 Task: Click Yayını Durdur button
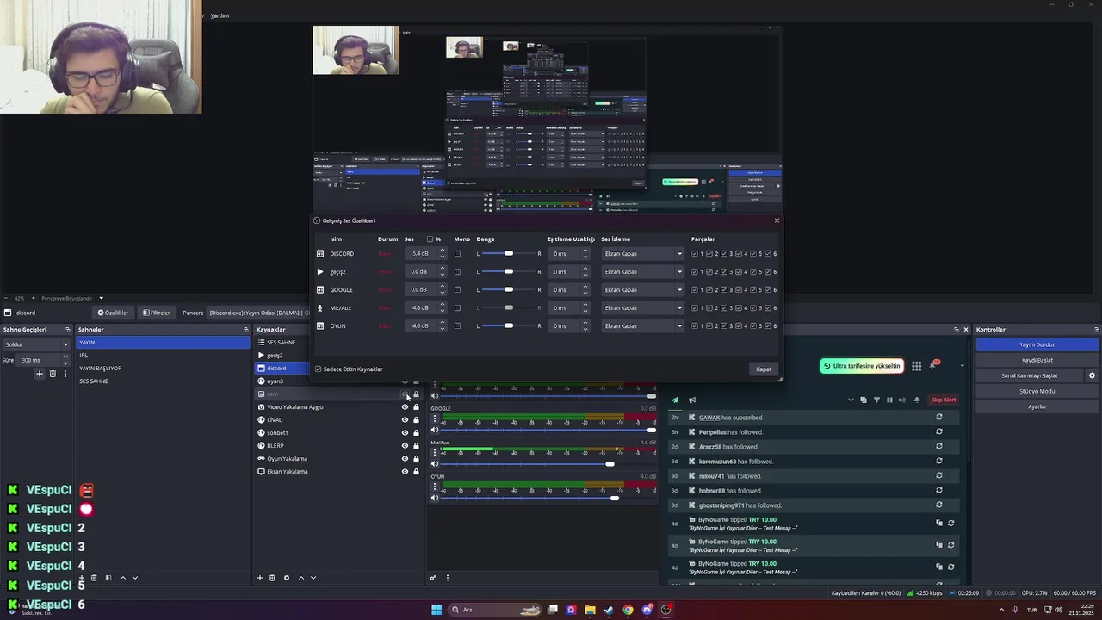point(1037,344)
